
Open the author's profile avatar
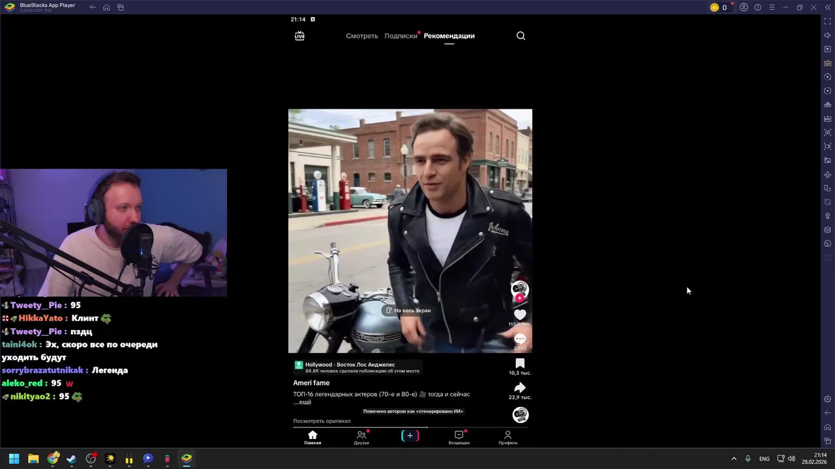520,289
